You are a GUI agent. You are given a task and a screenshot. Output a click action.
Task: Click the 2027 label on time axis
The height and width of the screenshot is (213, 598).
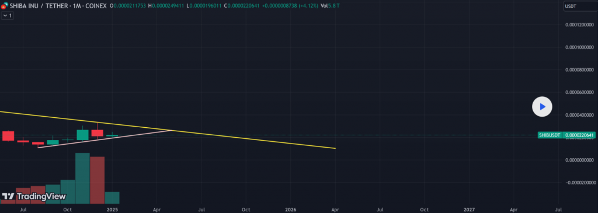(x=469, y=209)
